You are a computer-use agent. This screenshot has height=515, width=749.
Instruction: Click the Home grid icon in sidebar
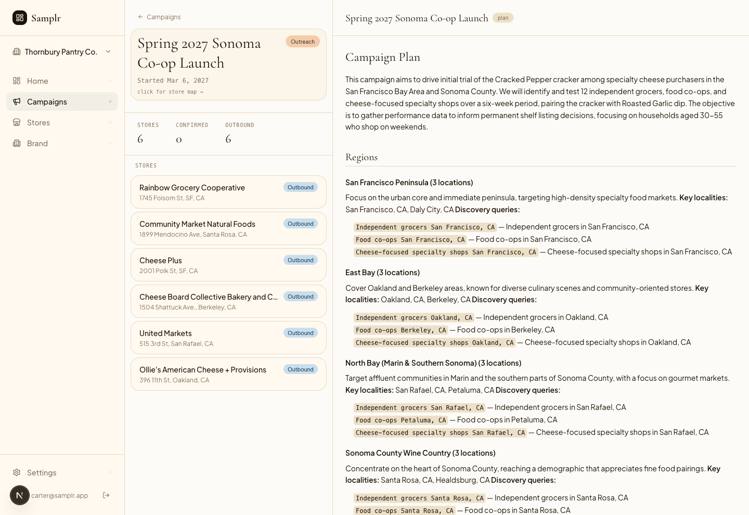(17, 81)
